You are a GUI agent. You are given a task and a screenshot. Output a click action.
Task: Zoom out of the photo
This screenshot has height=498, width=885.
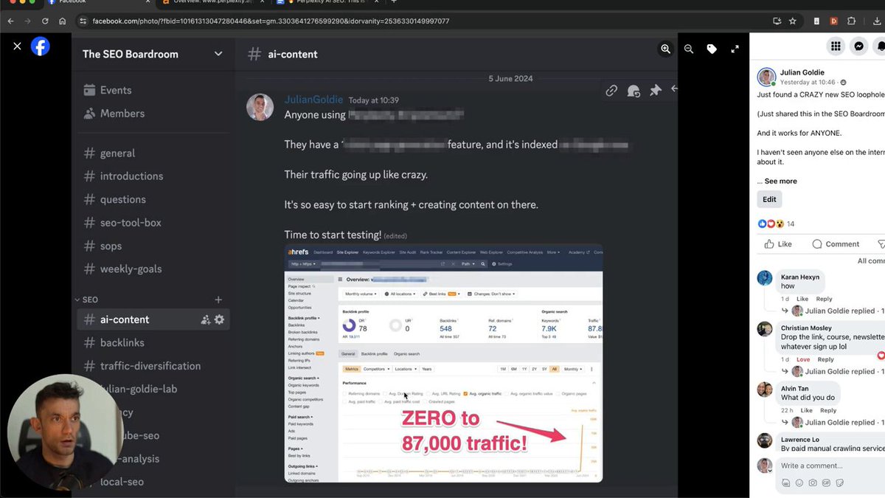click(x=689, y=49)
